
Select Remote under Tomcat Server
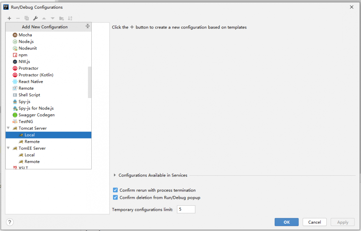coord(48,142)
